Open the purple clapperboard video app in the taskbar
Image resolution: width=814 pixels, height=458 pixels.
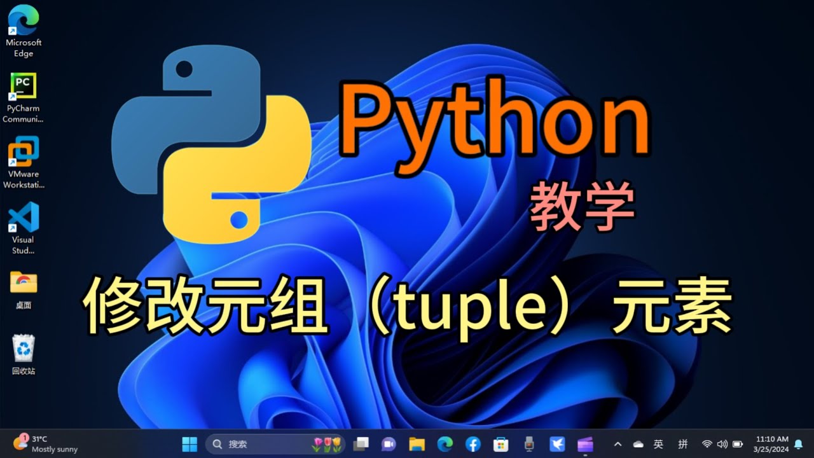click(585, 443)
